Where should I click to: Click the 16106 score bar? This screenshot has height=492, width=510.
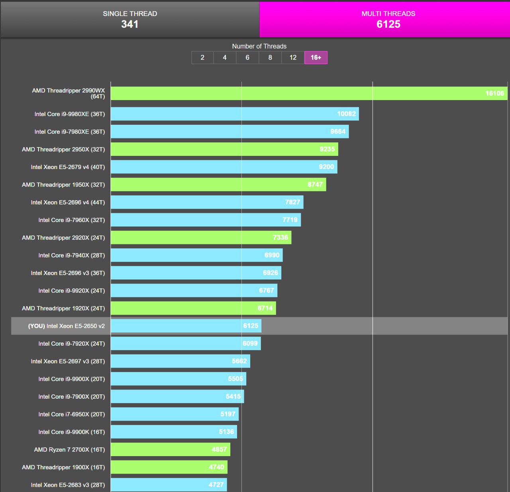(309, 93)
